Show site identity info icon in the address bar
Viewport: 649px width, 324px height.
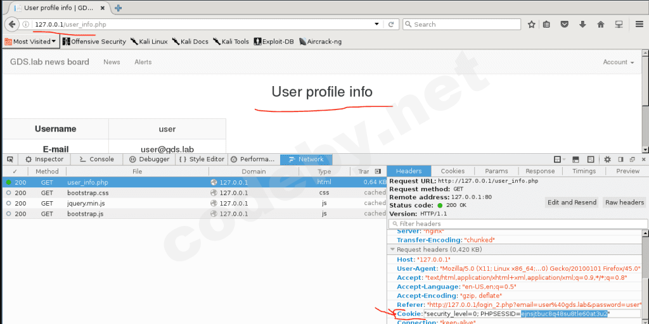click(x=25, y=25)
